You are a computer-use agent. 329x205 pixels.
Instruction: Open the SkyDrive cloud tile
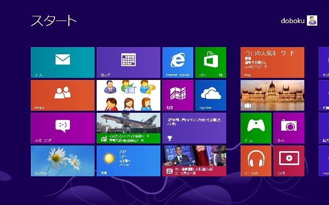tap(211, 95)
